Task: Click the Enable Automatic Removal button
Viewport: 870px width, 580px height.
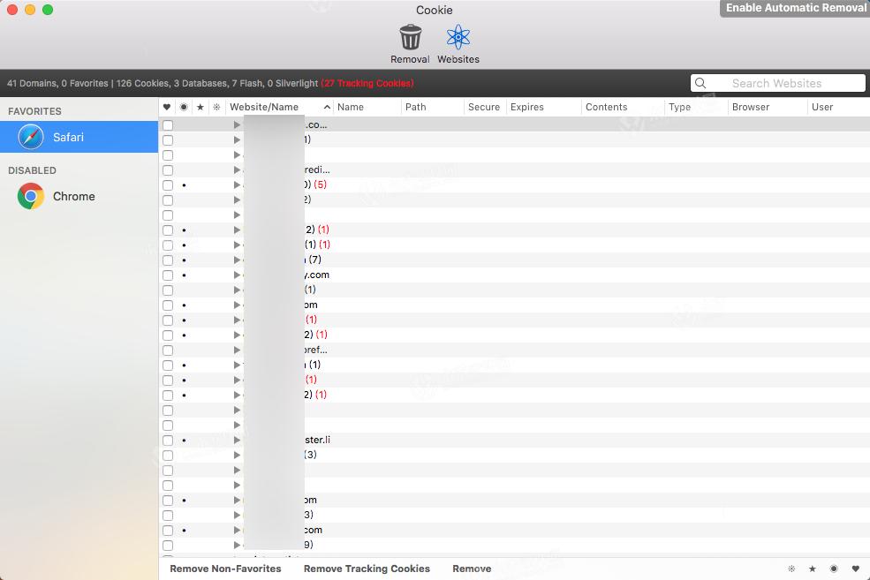Action: pyautogui.click(x=796, y=8)
